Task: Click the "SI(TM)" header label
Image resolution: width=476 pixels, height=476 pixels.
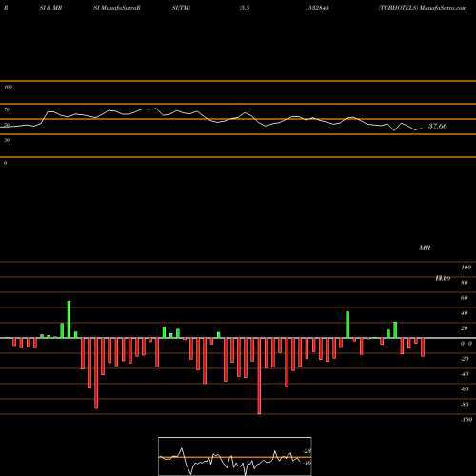Action: point(181,8)
